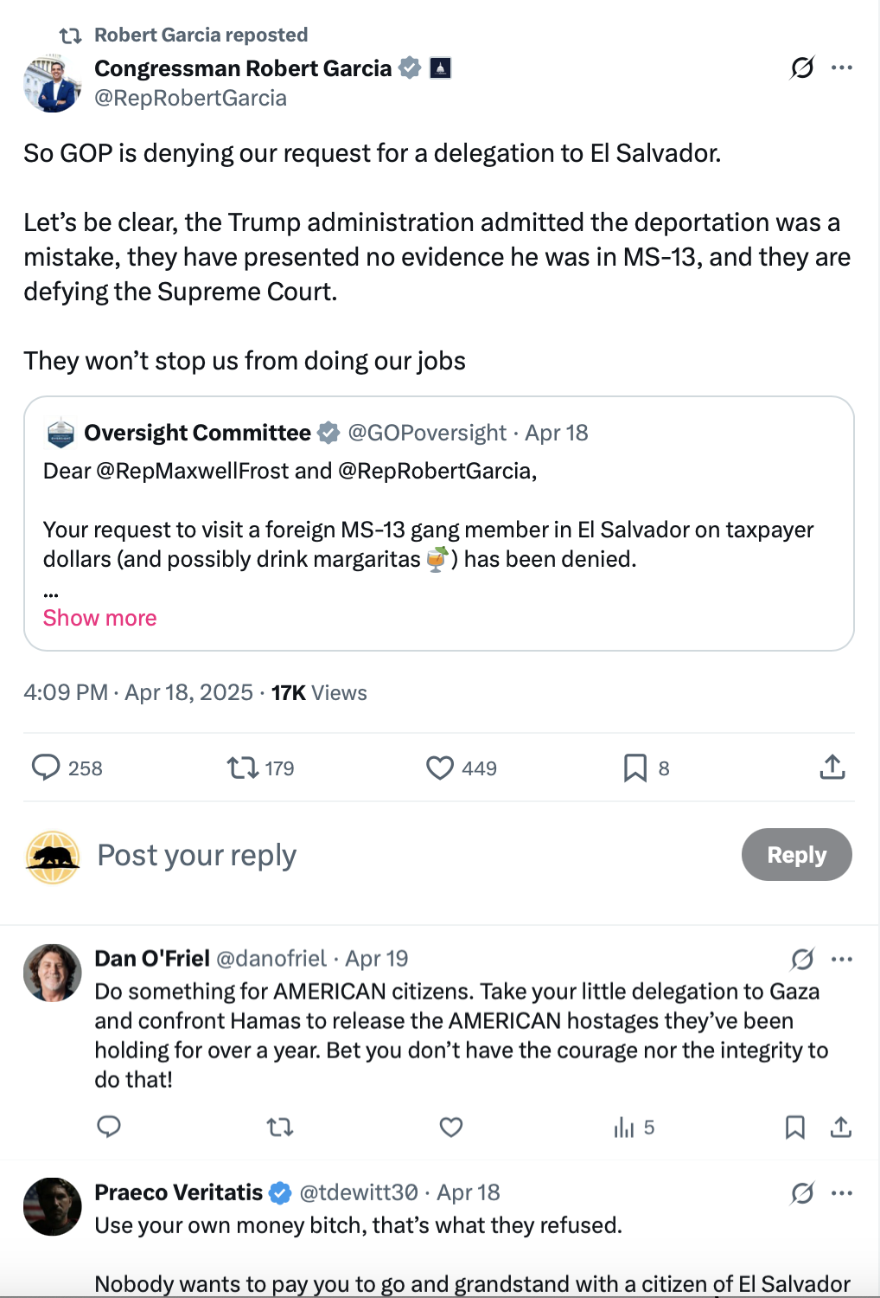The width and height of the screenshot is (880, 1298).
Task: Like the main post with heart icon
Action: [440, 768]
